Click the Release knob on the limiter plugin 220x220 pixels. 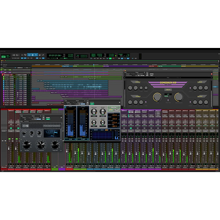(103, 122)
